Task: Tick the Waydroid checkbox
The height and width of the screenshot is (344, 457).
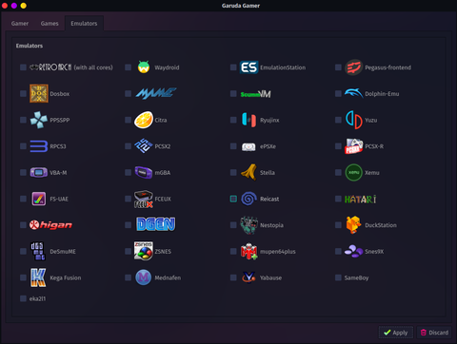Action: (128, 67)
